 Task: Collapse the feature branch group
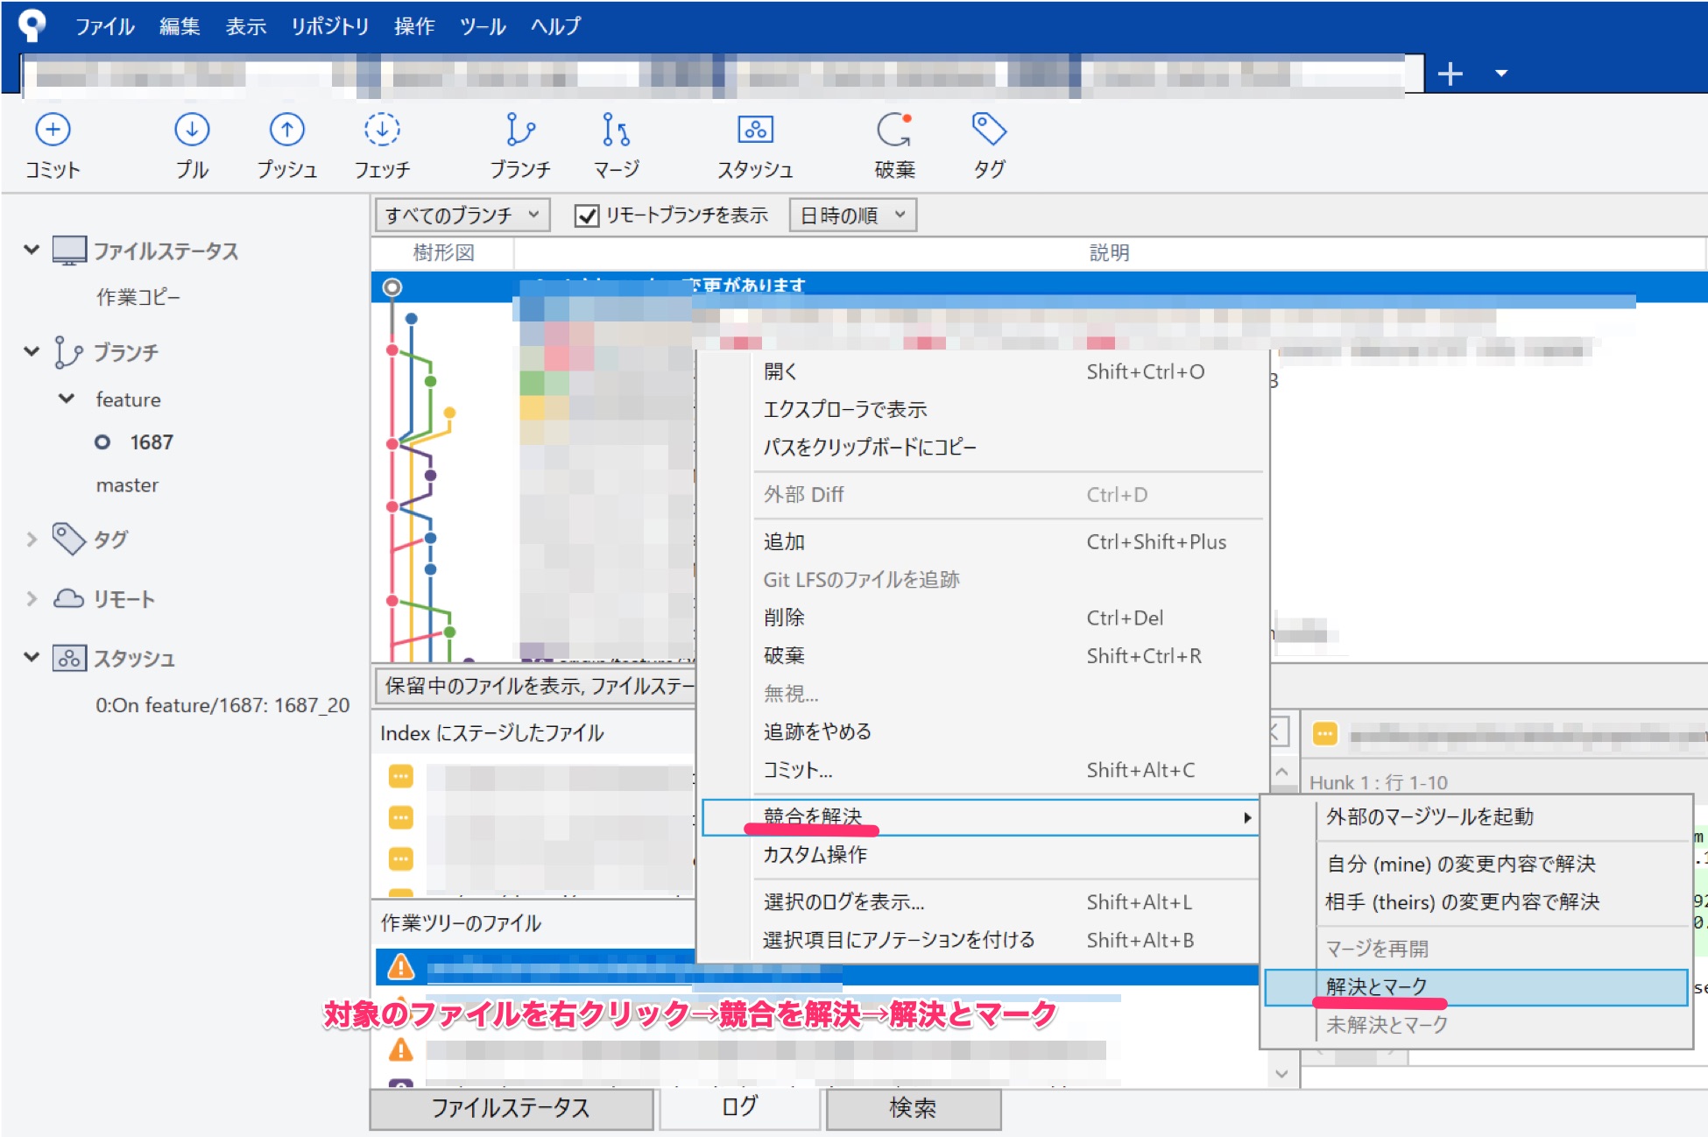pyautogui.click(x=65, y=399)
